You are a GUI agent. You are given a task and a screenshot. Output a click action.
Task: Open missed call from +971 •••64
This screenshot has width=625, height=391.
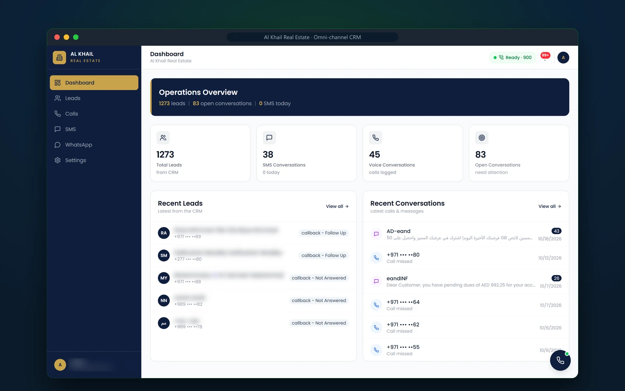466,305
